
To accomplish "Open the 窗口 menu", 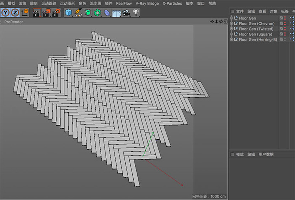I will point(201,4).
